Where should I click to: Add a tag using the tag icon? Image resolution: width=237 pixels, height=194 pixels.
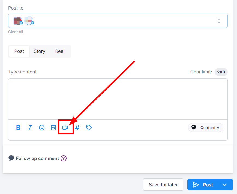[x=89, y=128]
